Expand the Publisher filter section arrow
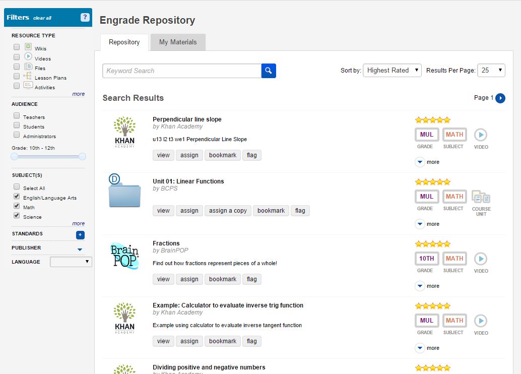The image size is (521, 374). pos(80,249)
